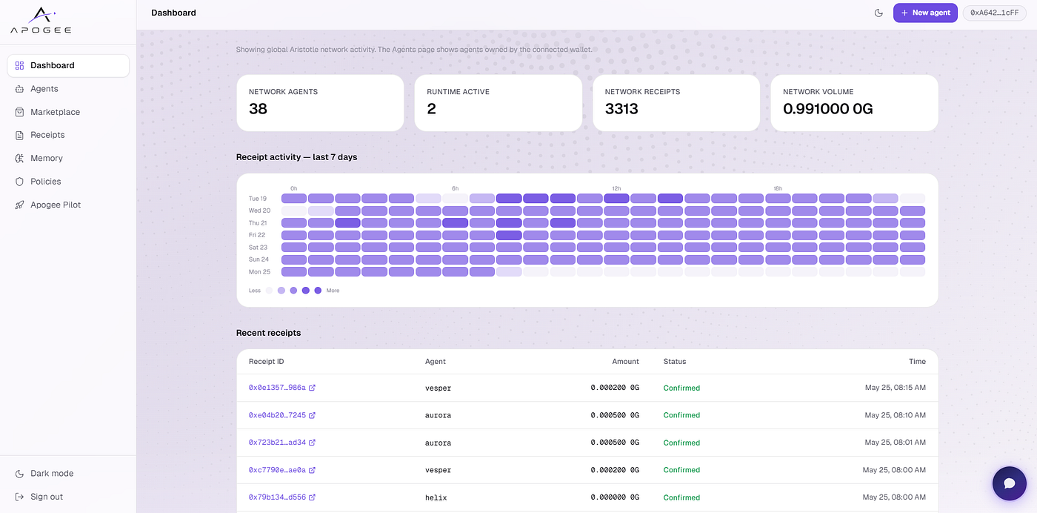Click the Mon 25 row label in heatmap
The height and width of the screenshot is (513, 1037).
point(259,272)
